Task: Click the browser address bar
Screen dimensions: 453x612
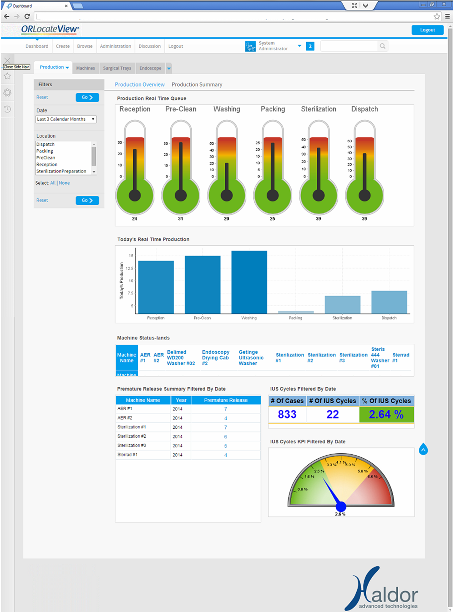Action: (x=234, y=16)
